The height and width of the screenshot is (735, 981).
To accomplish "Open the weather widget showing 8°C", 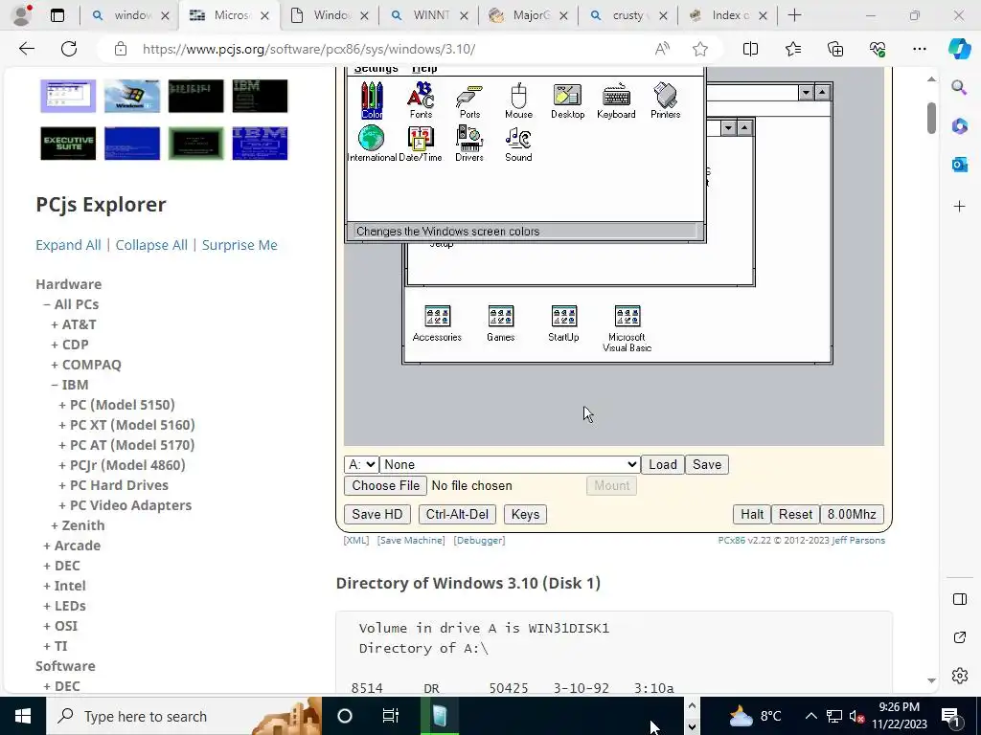I will click(x=755, y=716).
